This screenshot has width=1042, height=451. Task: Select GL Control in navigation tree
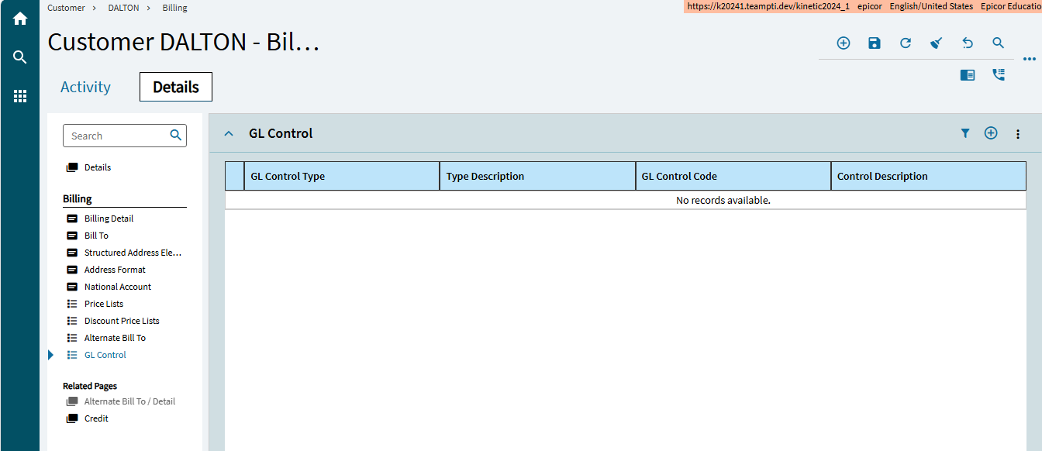(x=105, y=355)
